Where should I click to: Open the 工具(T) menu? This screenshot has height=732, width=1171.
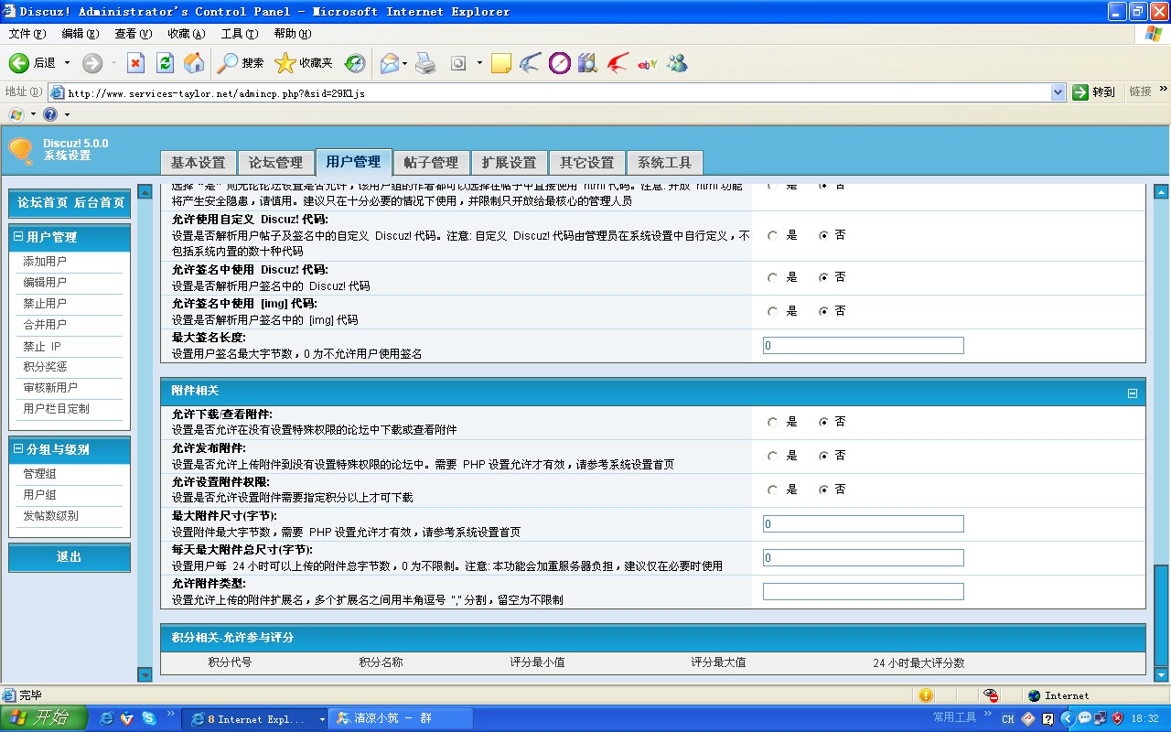point(240,34)
